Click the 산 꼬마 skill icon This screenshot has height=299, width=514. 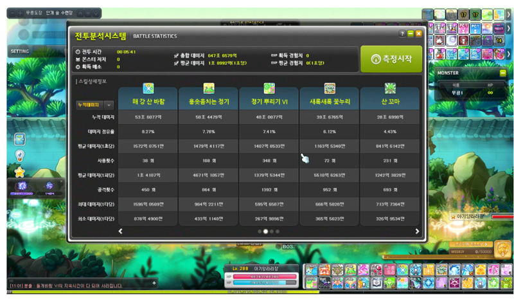(x=390, y=88)
